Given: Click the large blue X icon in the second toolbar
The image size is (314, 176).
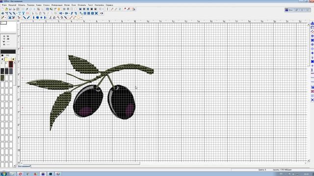Looking at the screenshot, I should 96,13.
